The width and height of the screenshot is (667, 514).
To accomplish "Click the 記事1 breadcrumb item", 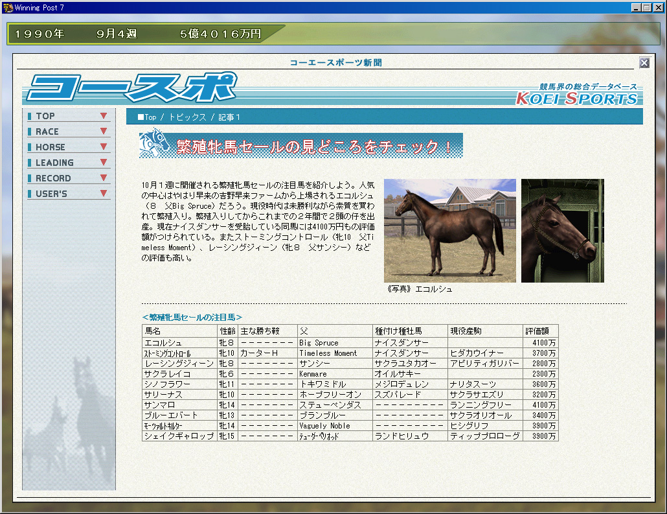I will pos(229,117).
